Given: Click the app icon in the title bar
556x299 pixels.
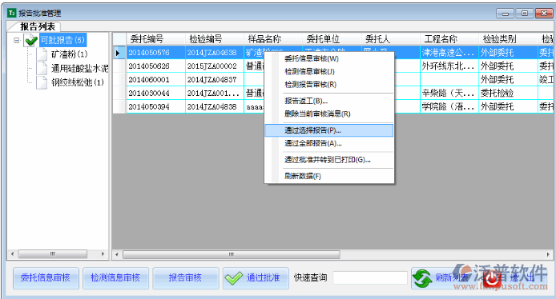Looking at the screenshot, I should pyautogui.click(x=12, y=13).
